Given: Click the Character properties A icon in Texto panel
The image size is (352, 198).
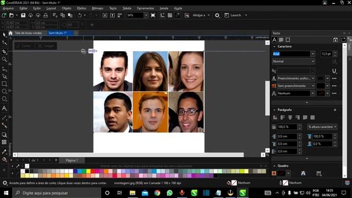Looking at the screenshot, I should click(274, 40).
